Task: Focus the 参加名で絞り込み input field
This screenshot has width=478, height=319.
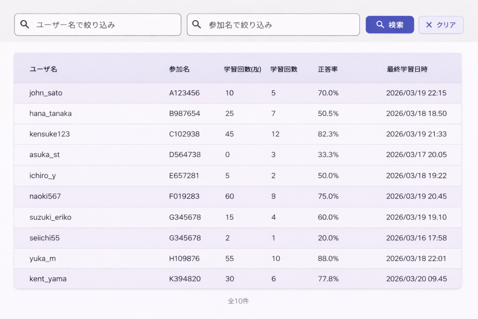Action: (x=280, y=25)
